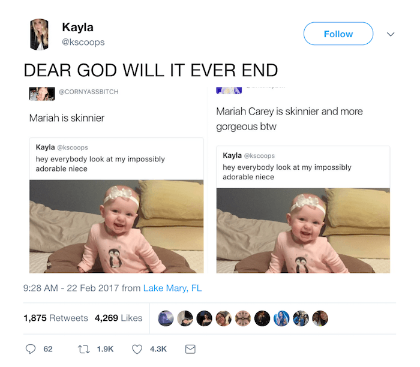
Task: Click the blue-haired liker avatar
Action: [282, 318]
